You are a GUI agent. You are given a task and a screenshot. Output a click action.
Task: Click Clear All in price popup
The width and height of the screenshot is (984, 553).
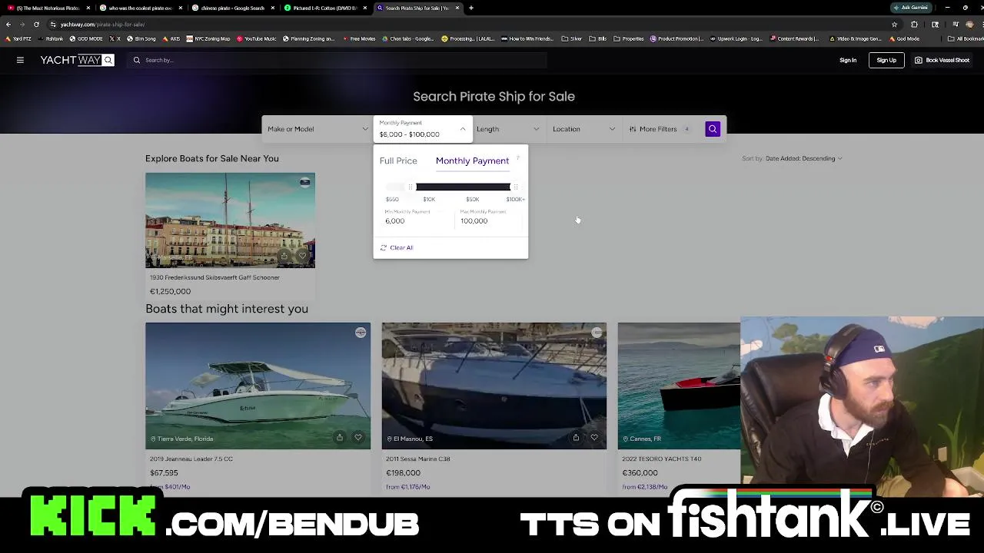(x=397, y=247)
